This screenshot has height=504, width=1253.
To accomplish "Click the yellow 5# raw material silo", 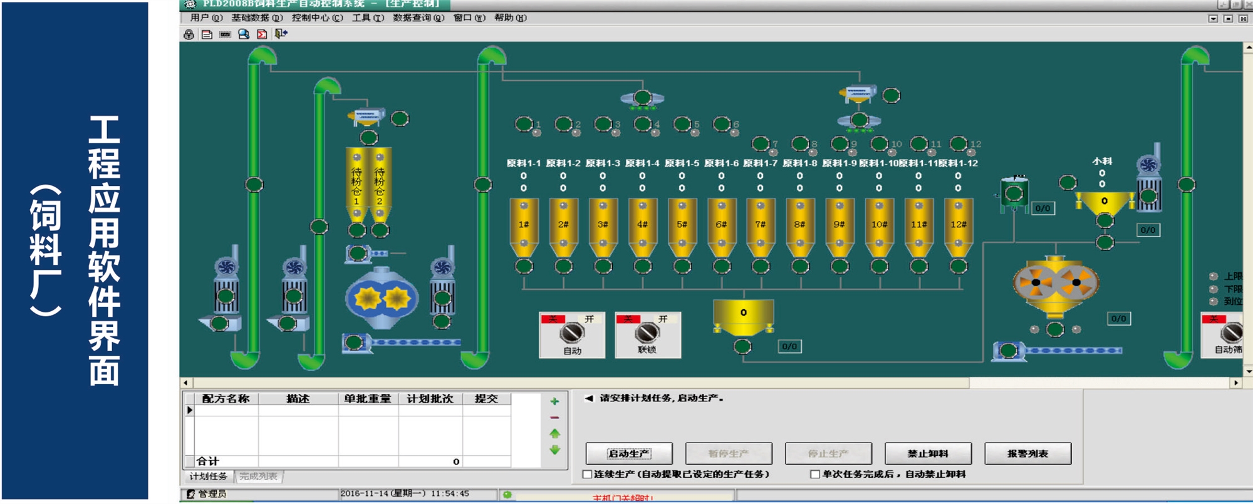I will 682,225.
